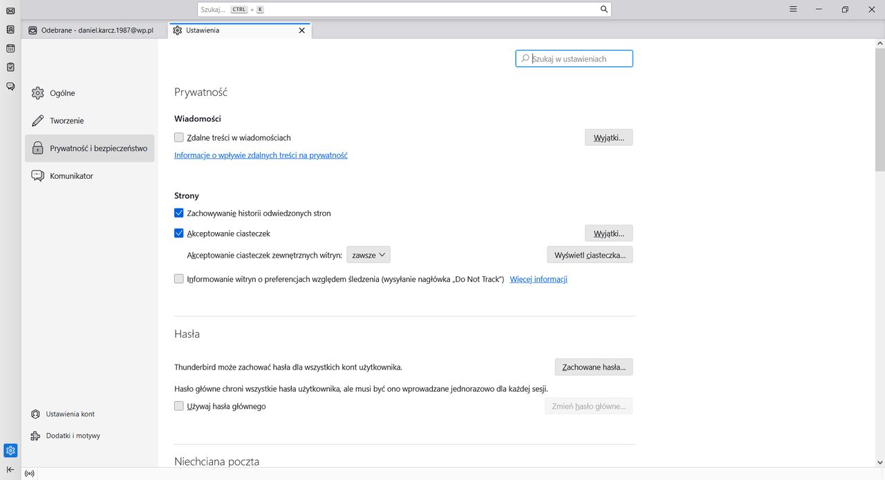Open the Chat space icon

[x=10, y=86]
